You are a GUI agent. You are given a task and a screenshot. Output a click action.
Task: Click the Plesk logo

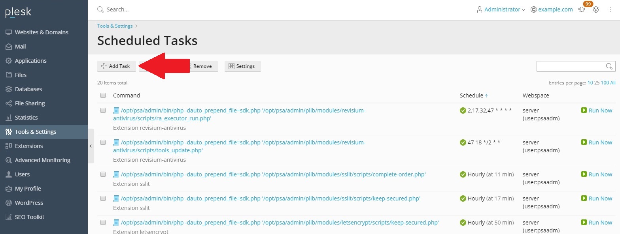pyautogui.click(x=18, y=12)
